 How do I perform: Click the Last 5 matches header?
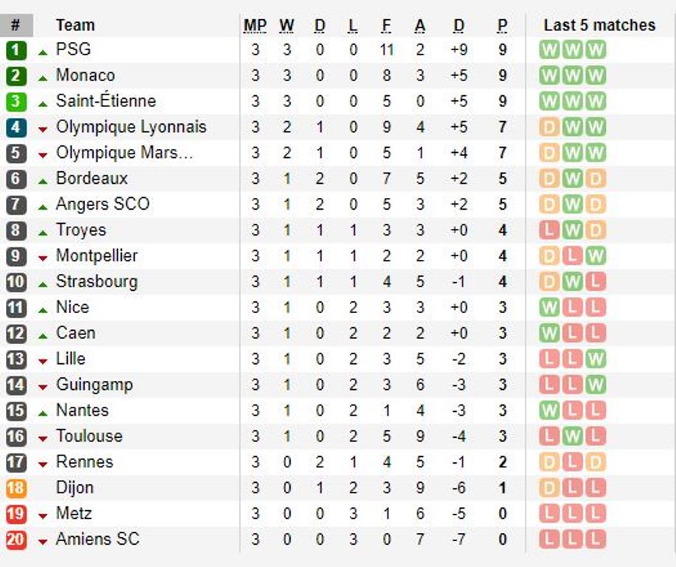point(600,25)
